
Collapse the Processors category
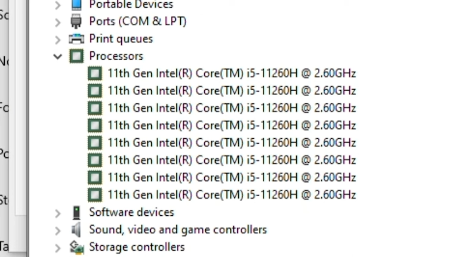point(58,56)
